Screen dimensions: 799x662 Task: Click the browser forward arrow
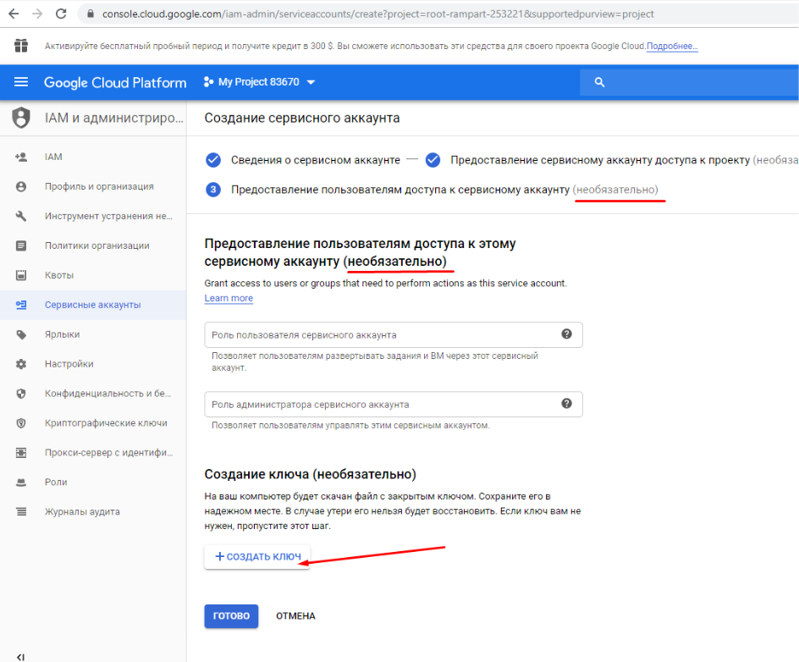point(37,14)
